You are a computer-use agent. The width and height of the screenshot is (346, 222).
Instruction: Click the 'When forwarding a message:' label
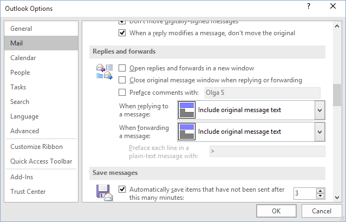point(144,132)
